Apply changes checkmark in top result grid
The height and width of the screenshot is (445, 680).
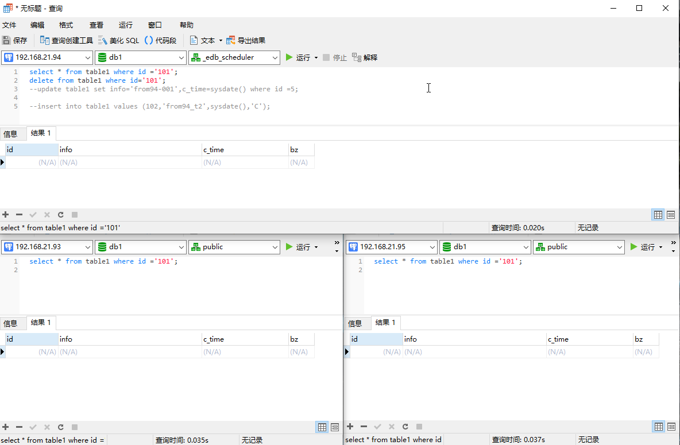coord(33,215)
